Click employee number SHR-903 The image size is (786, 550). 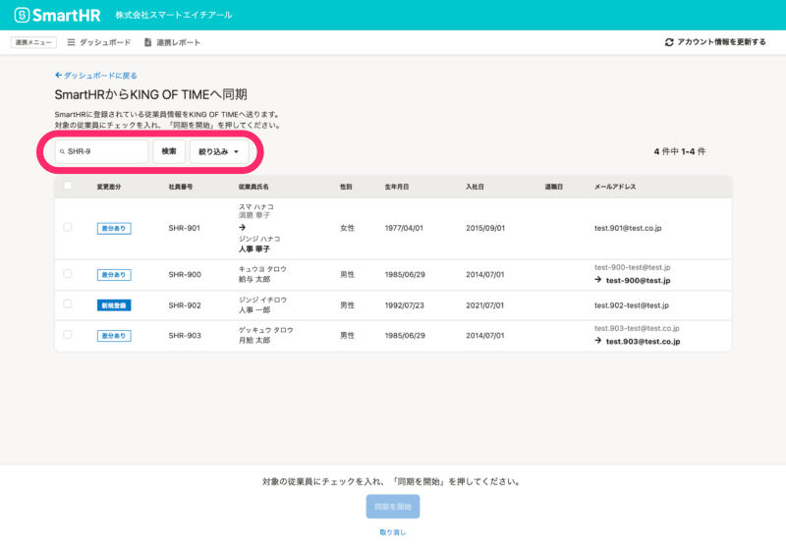coord(185,336)
